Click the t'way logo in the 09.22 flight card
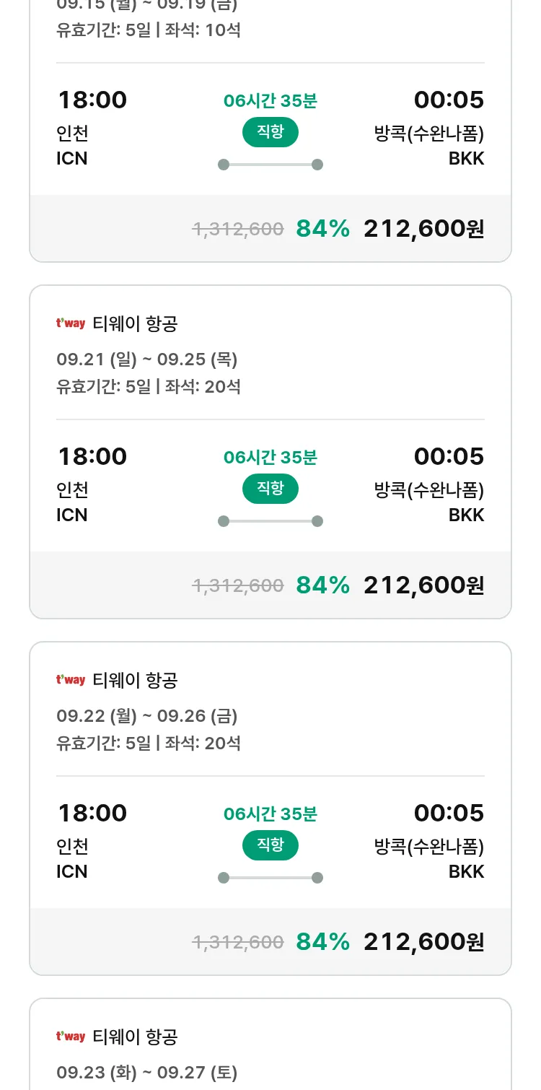Viewport: 541px width, 1090px height. pyautogui.click(x=71, y=680)
